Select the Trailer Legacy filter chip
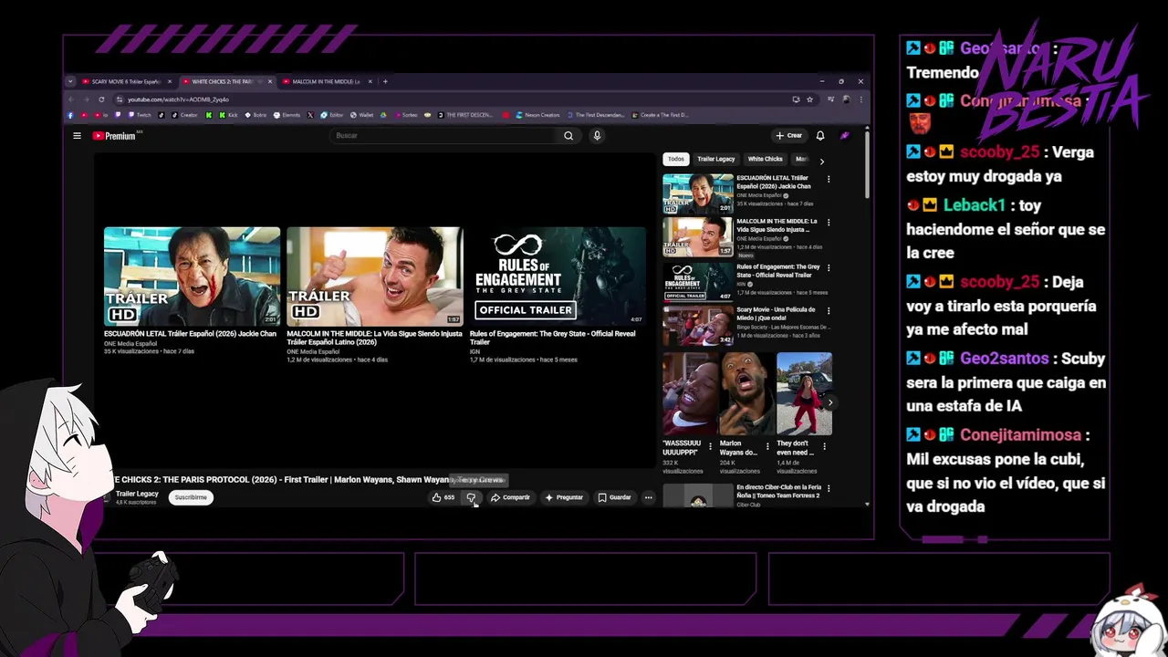1168x657 pixels. pyautogui.click(x=716, y=159)
